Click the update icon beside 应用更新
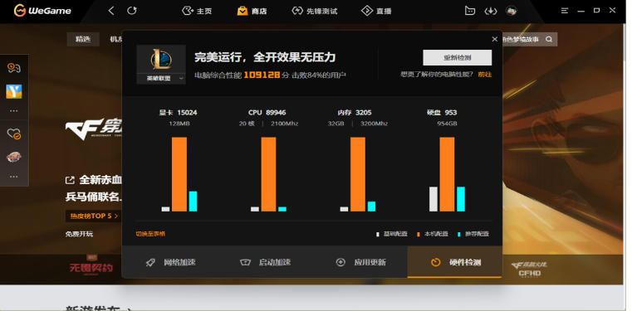 (340, 262)
